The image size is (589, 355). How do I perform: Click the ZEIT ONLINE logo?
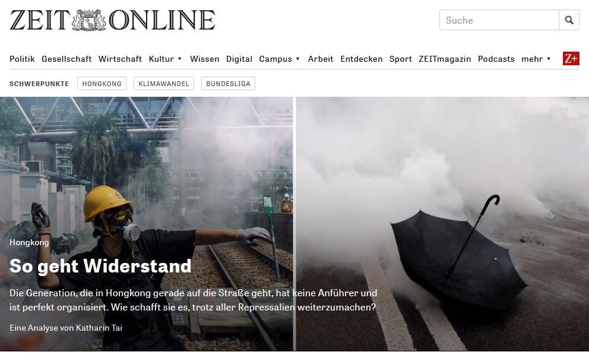(x=112, y=20)
